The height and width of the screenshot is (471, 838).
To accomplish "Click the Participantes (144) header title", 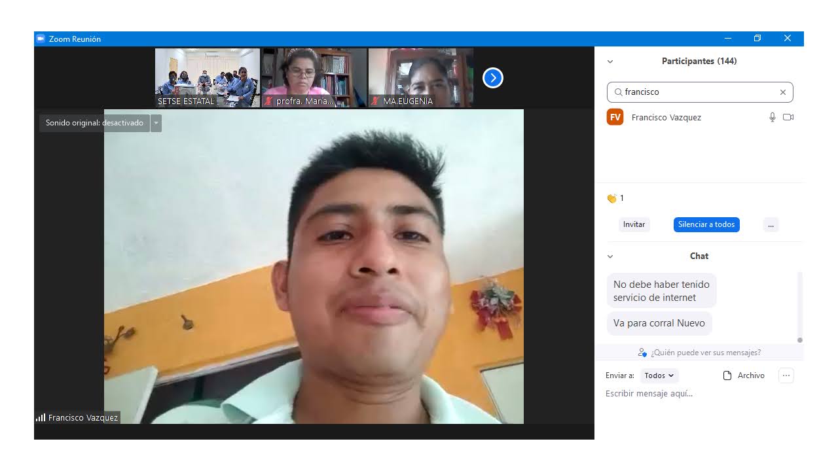I will tap(699, 61).
